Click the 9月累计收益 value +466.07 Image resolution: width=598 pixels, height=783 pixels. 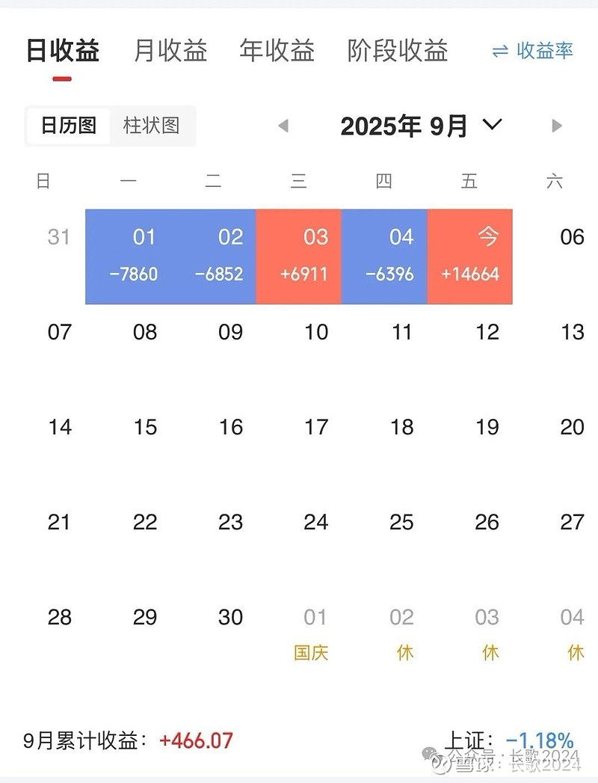click(x=196, y=741)
